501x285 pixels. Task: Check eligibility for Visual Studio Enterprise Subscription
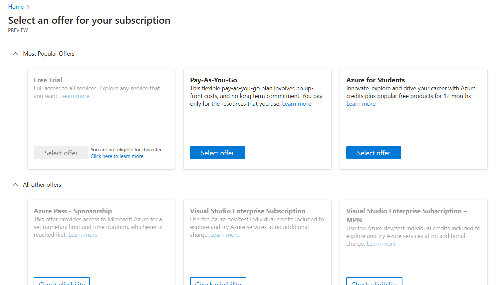click(x=218, y=282)
